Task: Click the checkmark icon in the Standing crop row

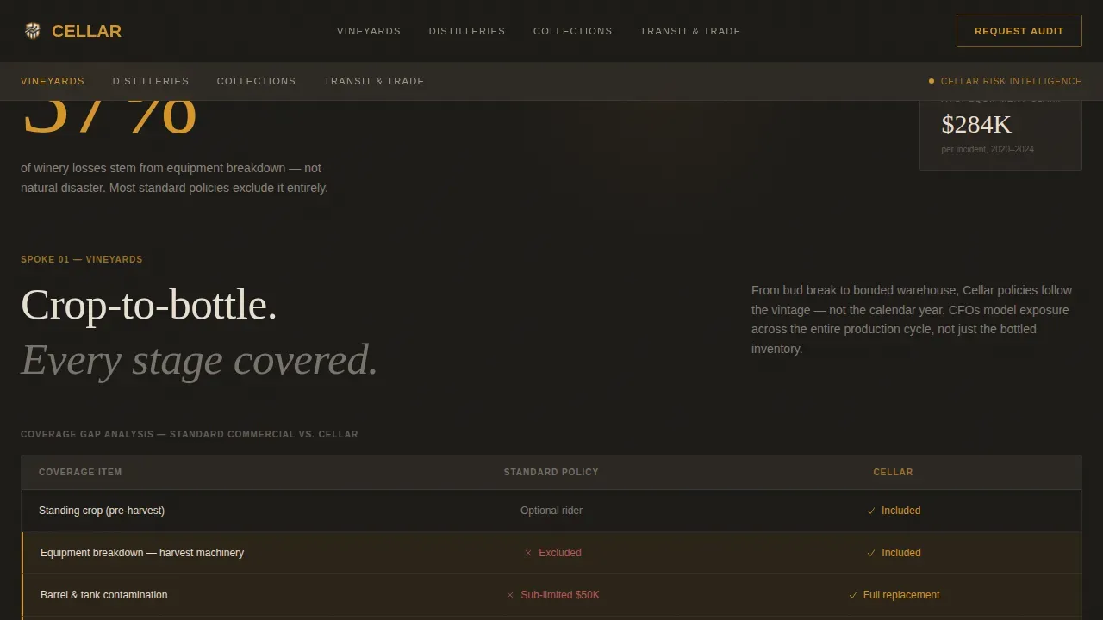Action: 871,511
